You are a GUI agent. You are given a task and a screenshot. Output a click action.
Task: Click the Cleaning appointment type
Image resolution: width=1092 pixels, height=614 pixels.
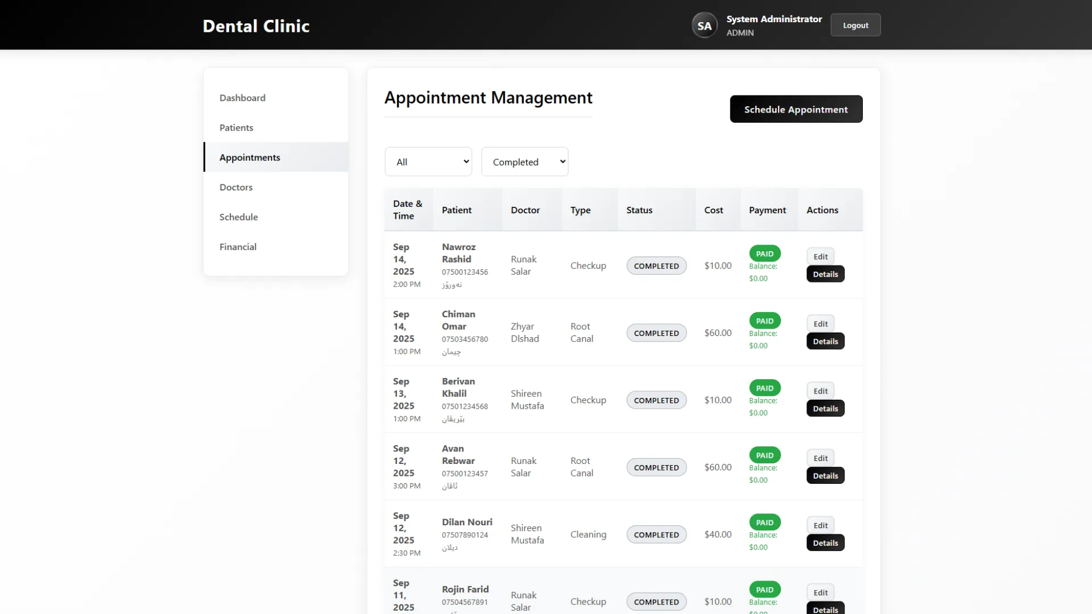pos(588,534)
